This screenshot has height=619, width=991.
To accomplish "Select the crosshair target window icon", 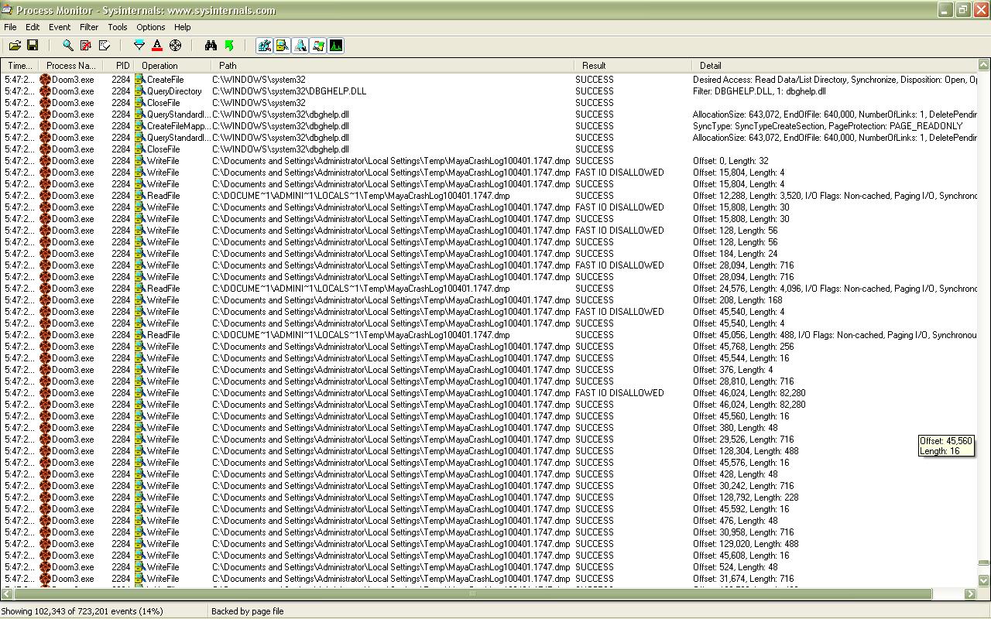I will click(x=176, y=46).
